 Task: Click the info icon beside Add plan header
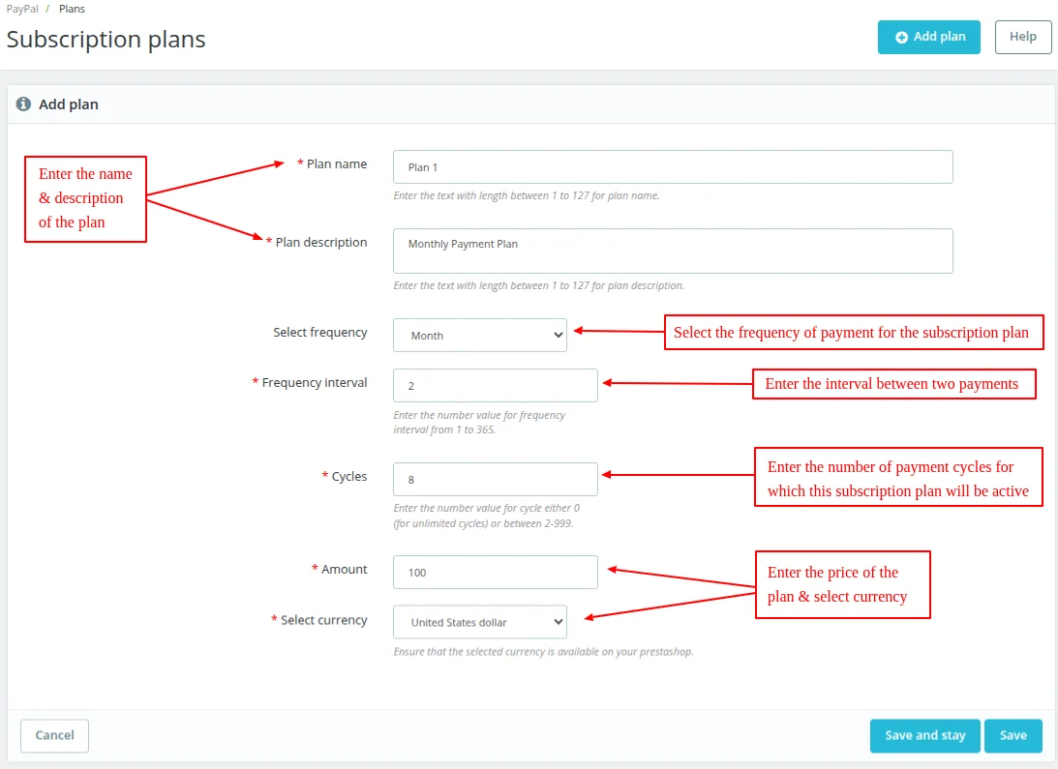pyautogui.click(x=23, y=104)
